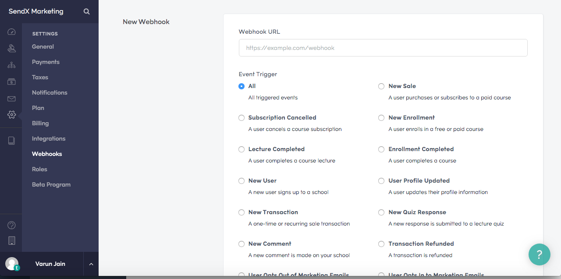Select the Transaction Refunded trigger
This screenshot has height=279, width=561.
click(381, 244)
